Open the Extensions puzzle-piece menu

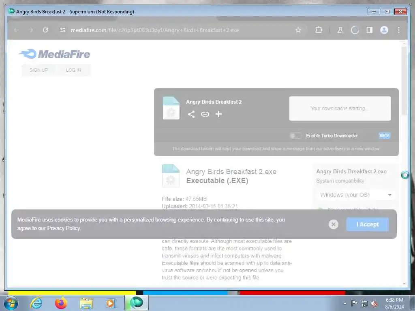319,30
